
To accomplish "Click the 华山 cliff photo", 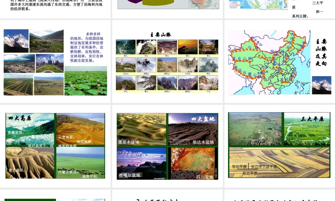I will point(146,47).
